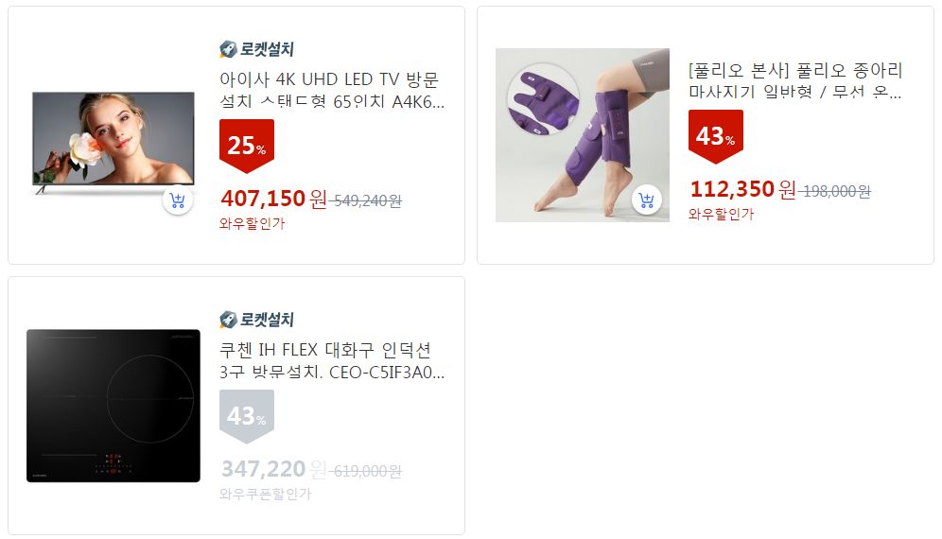Click the 와우할인가 label under TV price

point(252,223)
